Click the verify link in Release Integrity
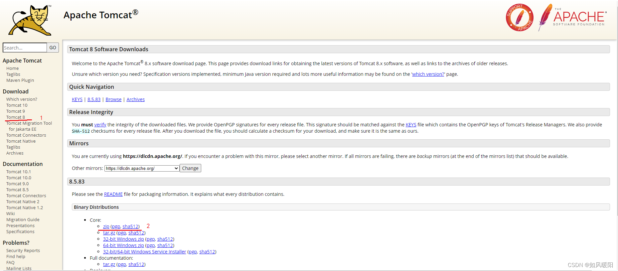This screenshot has width=618, height=271. [100, 125]
